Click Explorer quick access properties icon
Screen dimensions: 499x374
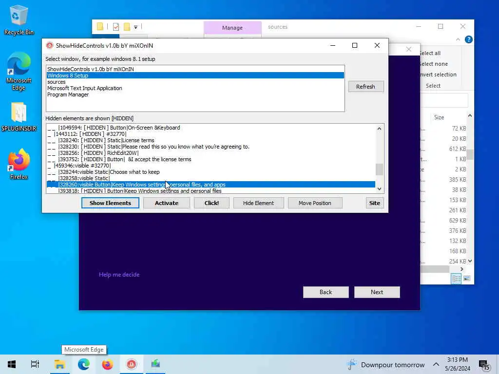coord(116,27)
